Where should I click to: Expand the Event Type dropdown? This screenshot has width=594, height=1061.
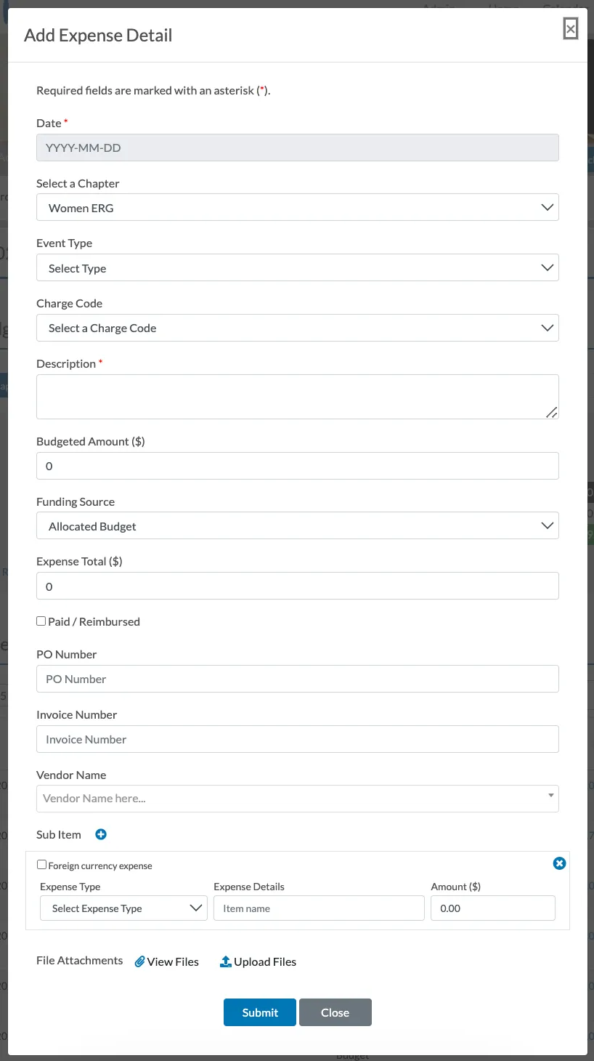pos(298,268)
